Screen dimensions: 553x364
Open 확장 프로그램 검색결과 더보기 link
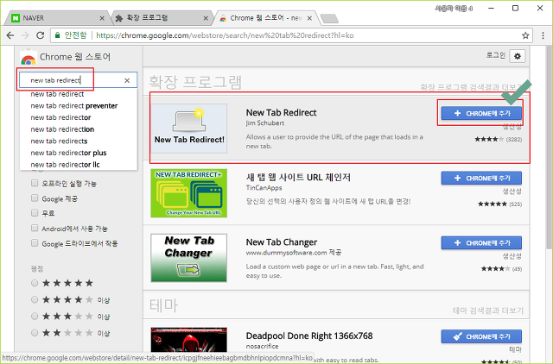pyautogui.click(x=472, y=87)
